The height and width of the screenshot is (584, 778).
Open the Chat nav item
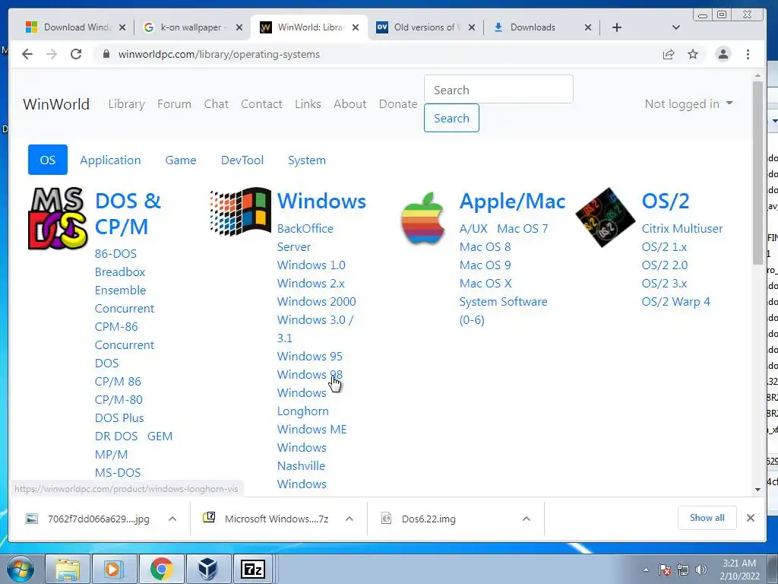click(x=217, y=103)
